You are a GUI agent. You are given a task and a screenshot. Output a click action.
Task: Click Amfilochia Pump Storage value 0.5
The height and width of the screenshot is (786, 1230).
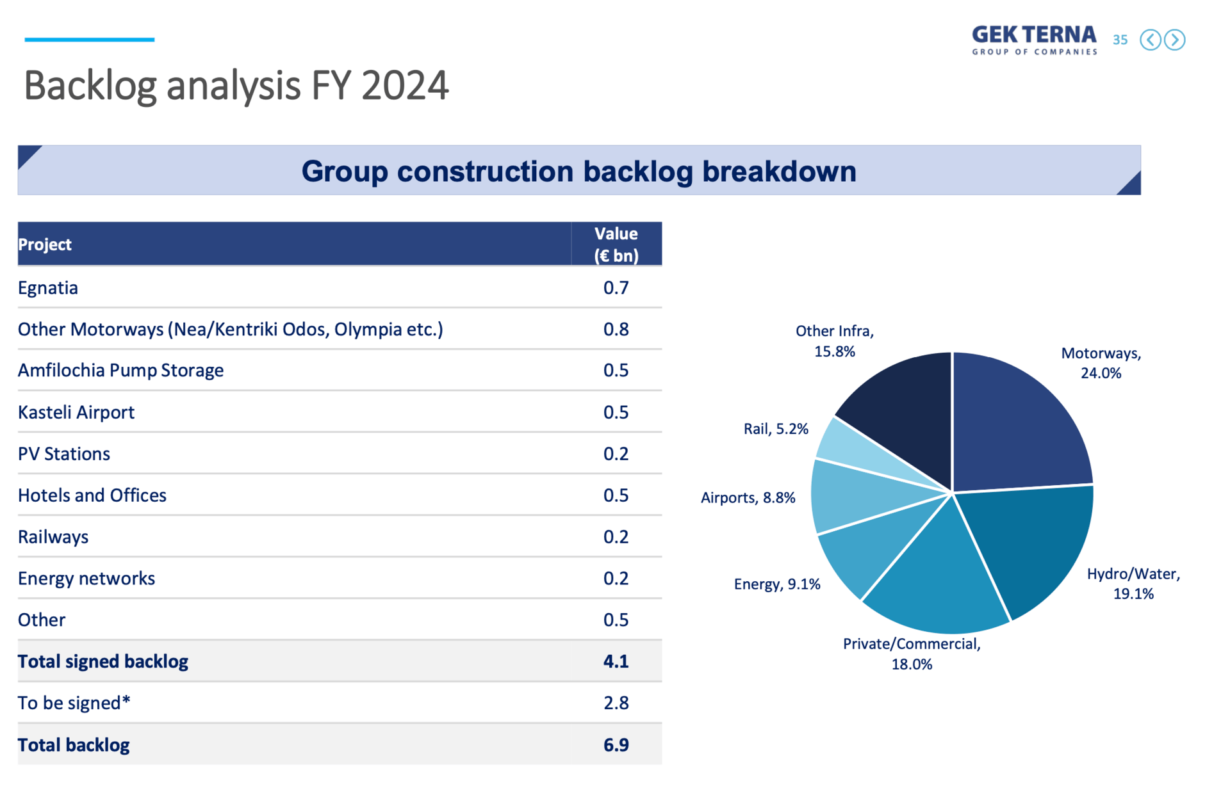616,370
